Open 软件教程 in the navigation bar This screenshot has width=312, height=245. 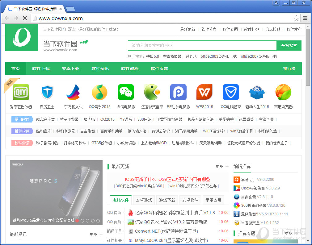point(130,69)
